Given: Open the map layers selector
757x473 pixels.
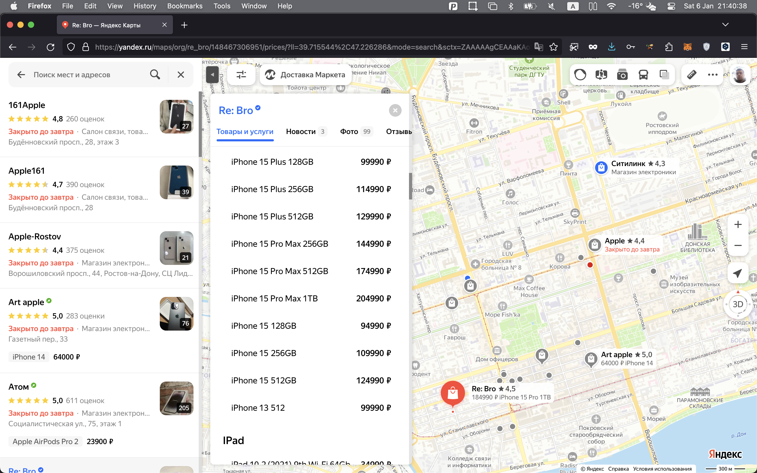Looking at the screenshot, I should point(664,74).
